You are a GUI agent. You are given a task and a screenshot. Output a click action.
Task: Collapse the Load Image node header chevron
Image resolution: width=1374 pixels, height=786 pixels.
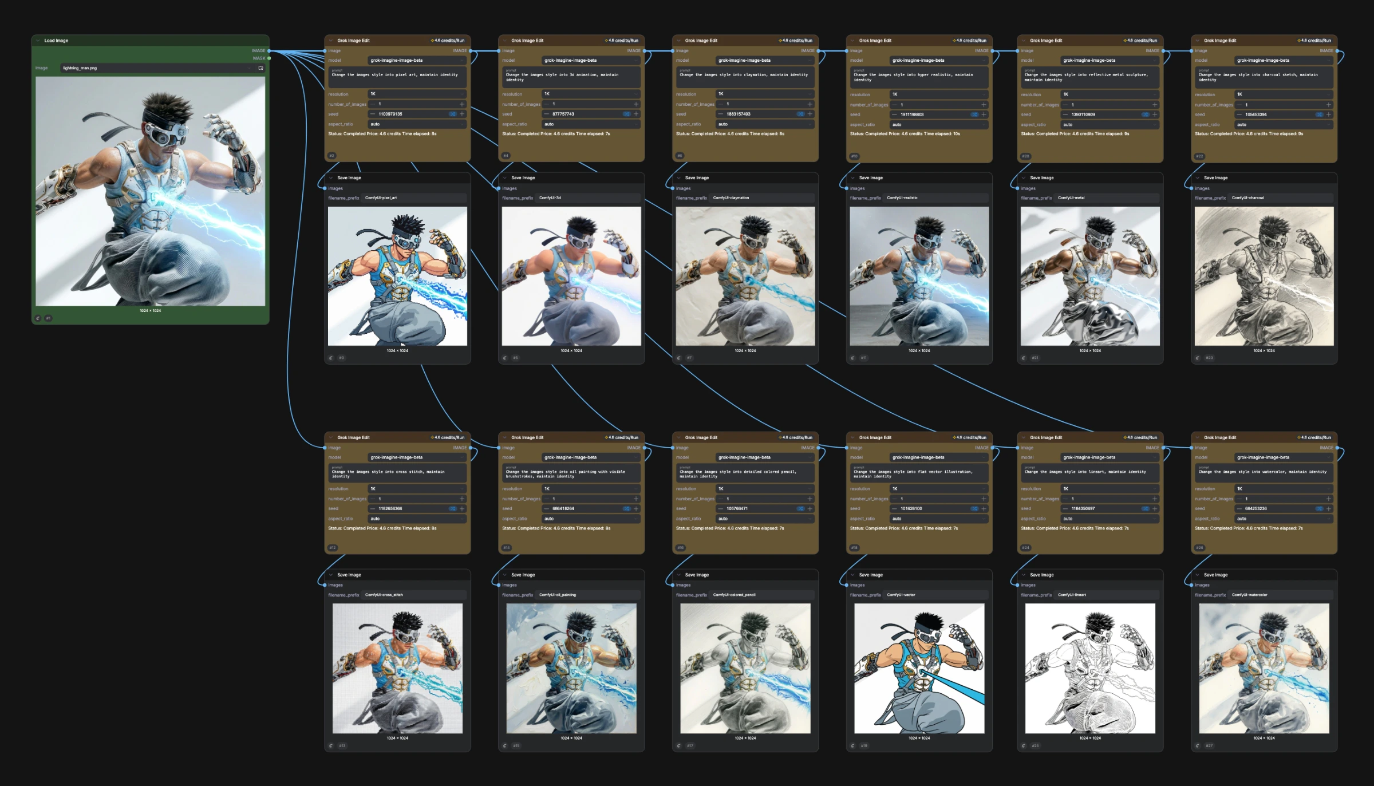point(38,40)
